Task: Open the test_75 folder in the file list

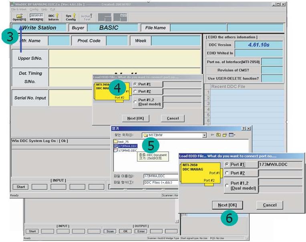Action: 121,141
